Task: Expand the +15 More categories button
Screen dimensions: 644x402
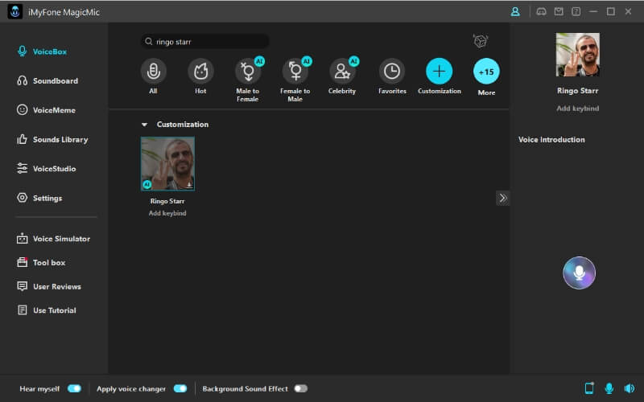Action: pos(486,72)
